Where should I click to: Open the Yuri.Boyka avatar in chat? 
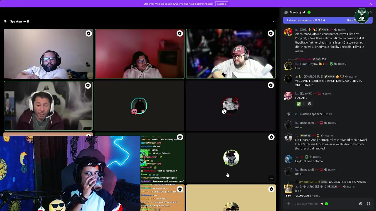(x=288, y=66)
